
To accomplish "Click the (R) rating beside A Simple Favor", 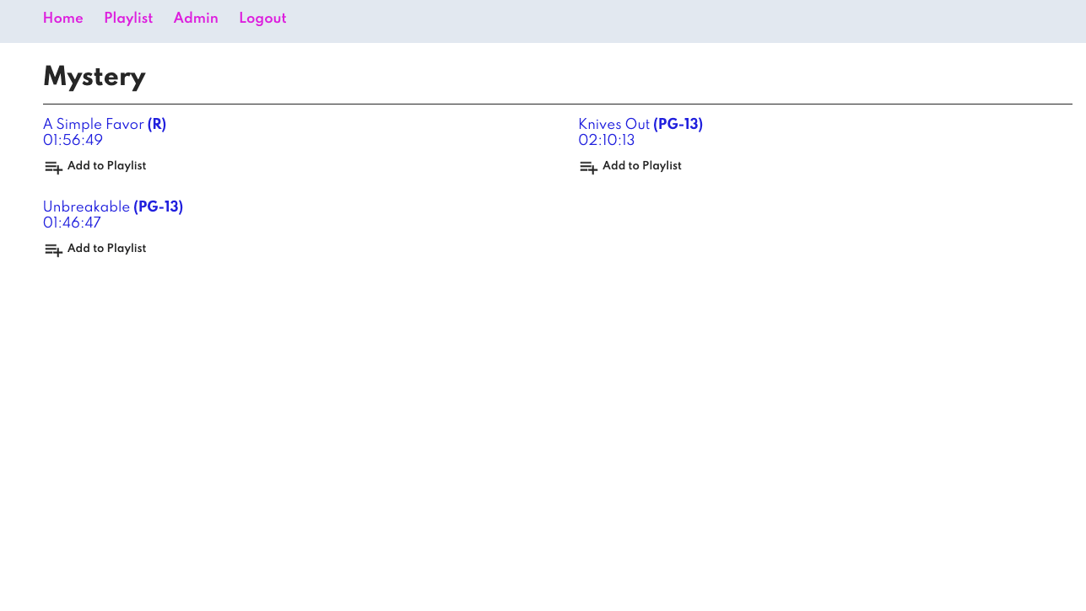I will 157,125.
